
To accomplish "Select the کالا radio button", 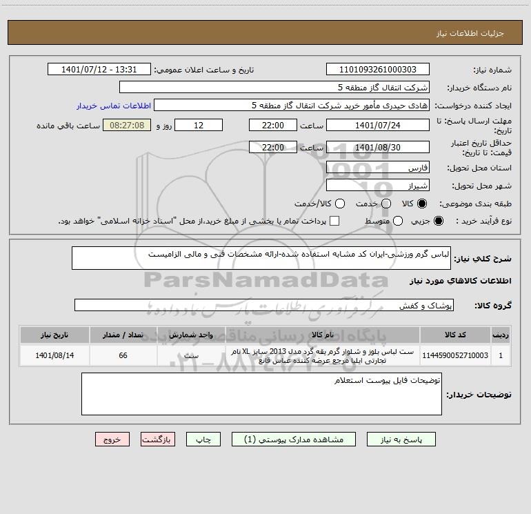I will [x=422, y=204].
